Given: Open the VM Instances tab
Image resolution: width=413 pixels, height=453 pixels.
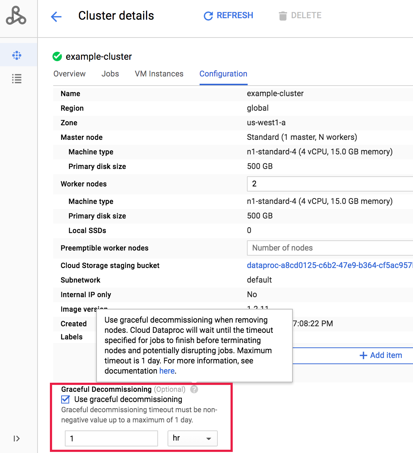Looking at the screenshot, I should 159,74.
